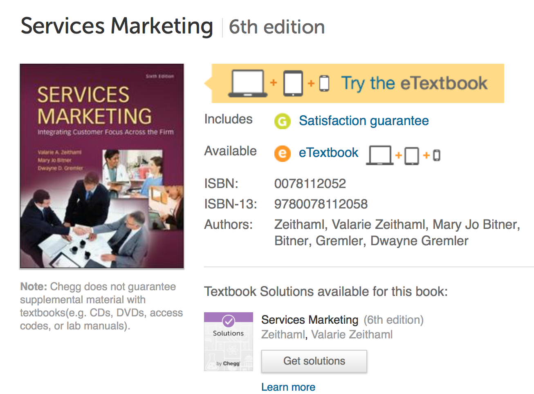Click the small phone icon beside eTextbook link
Image resolution: width=534 pixels, height=394 pixels.
pyautogui.click(x=437, y=155)
